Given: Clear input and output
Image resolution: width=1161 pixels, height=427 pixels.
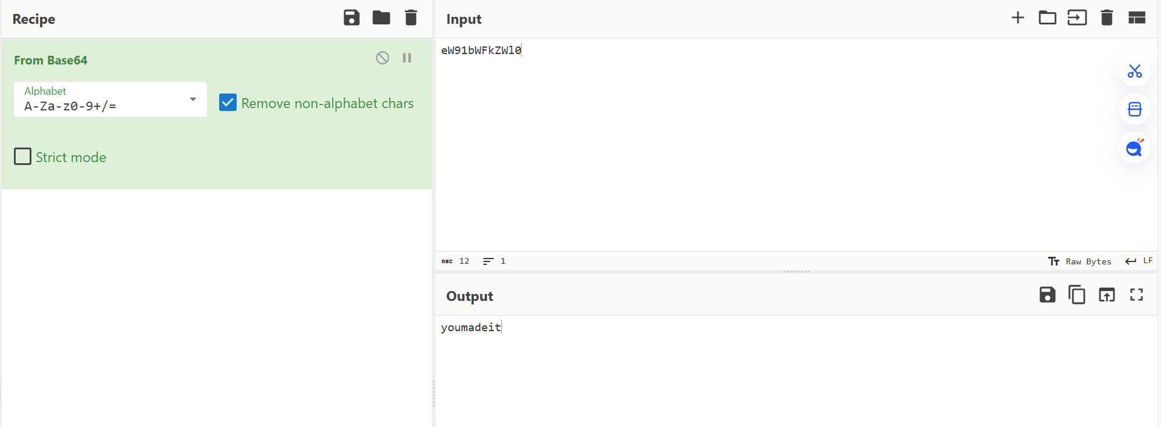Looking at the screenshot, I should pos(1106,18).
